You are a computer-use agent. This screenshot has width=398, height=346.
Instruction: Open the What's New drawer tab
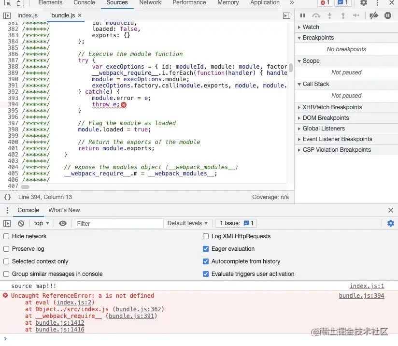pyautogui.click(x=64, y=210)
